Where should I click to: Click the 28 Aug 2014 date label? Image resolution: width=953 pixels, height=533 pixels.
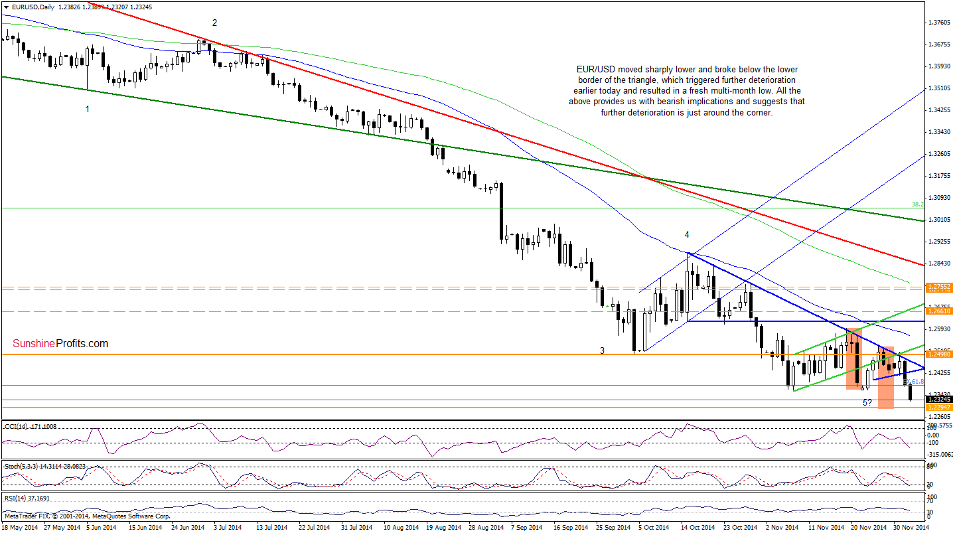486,527
